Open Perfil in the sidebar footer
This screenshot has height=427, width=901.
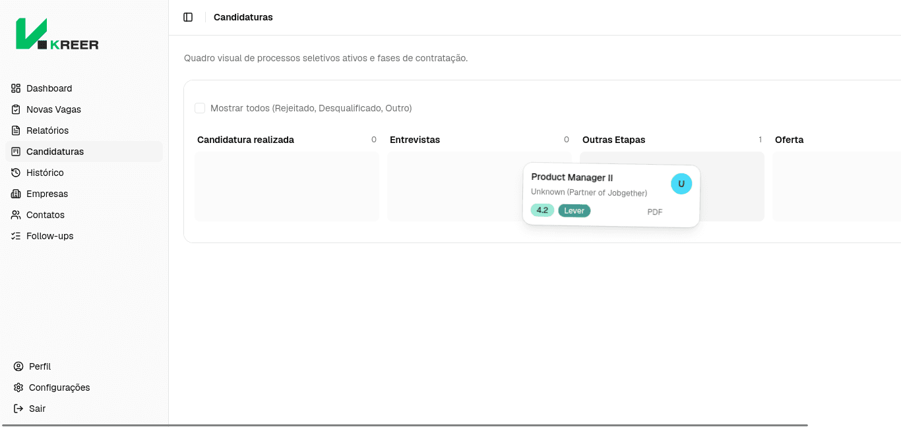(84, 366)
